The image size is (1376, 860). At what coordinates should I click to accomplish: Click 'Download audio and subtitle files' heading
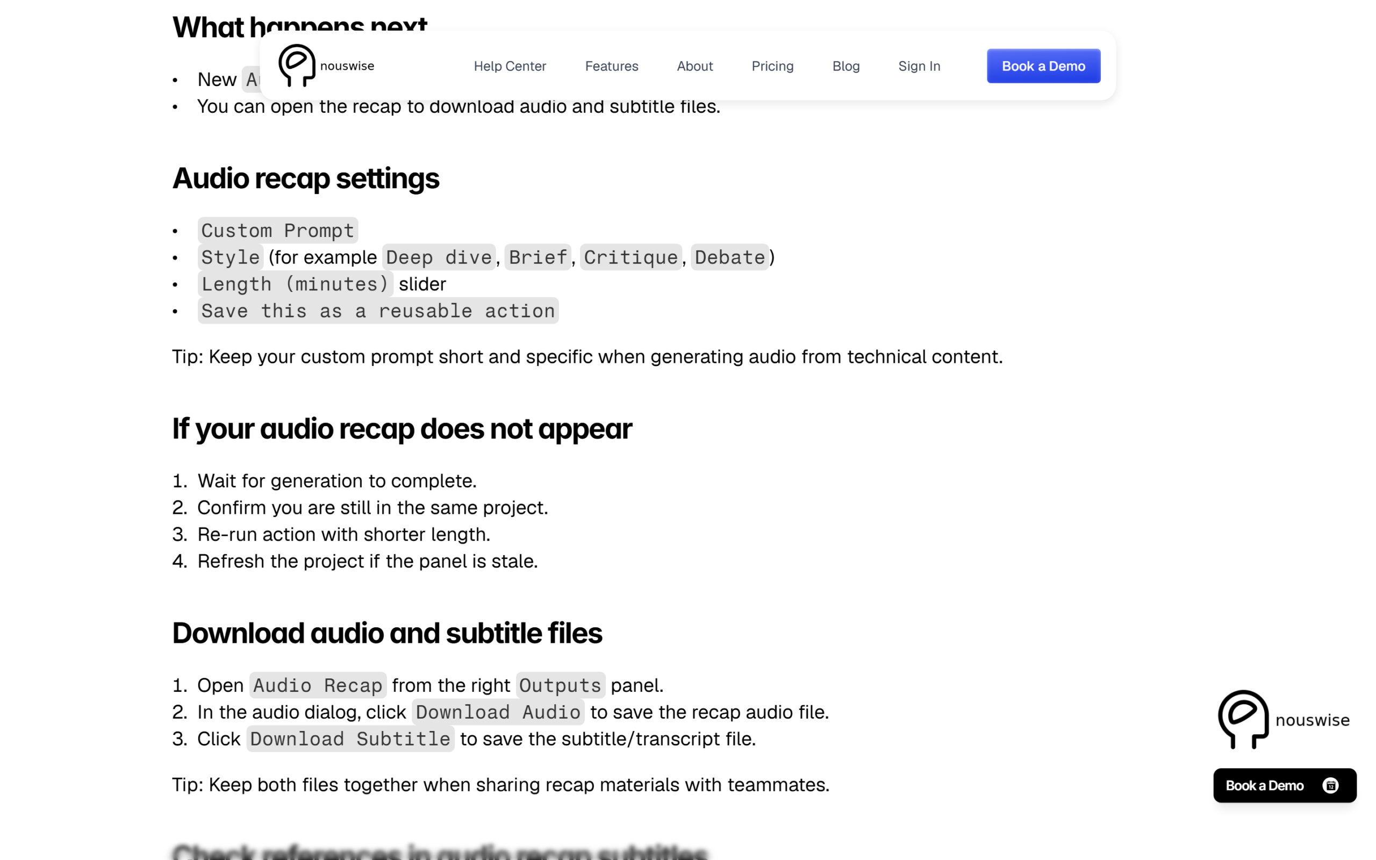coord(387,633)
